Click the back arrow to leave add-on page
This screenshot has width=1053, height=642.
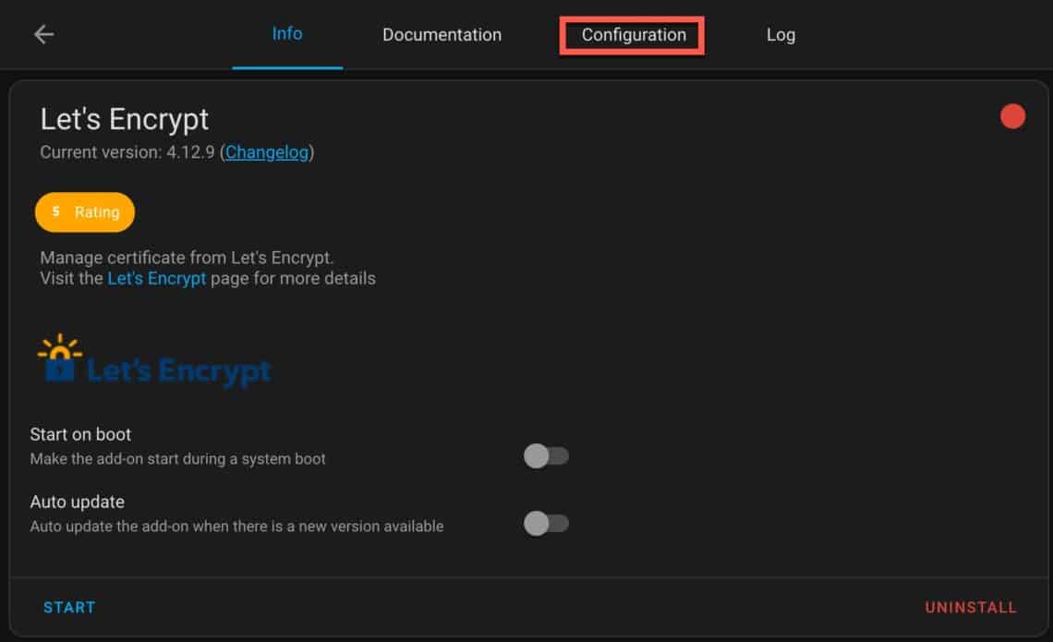pos(43,34)
